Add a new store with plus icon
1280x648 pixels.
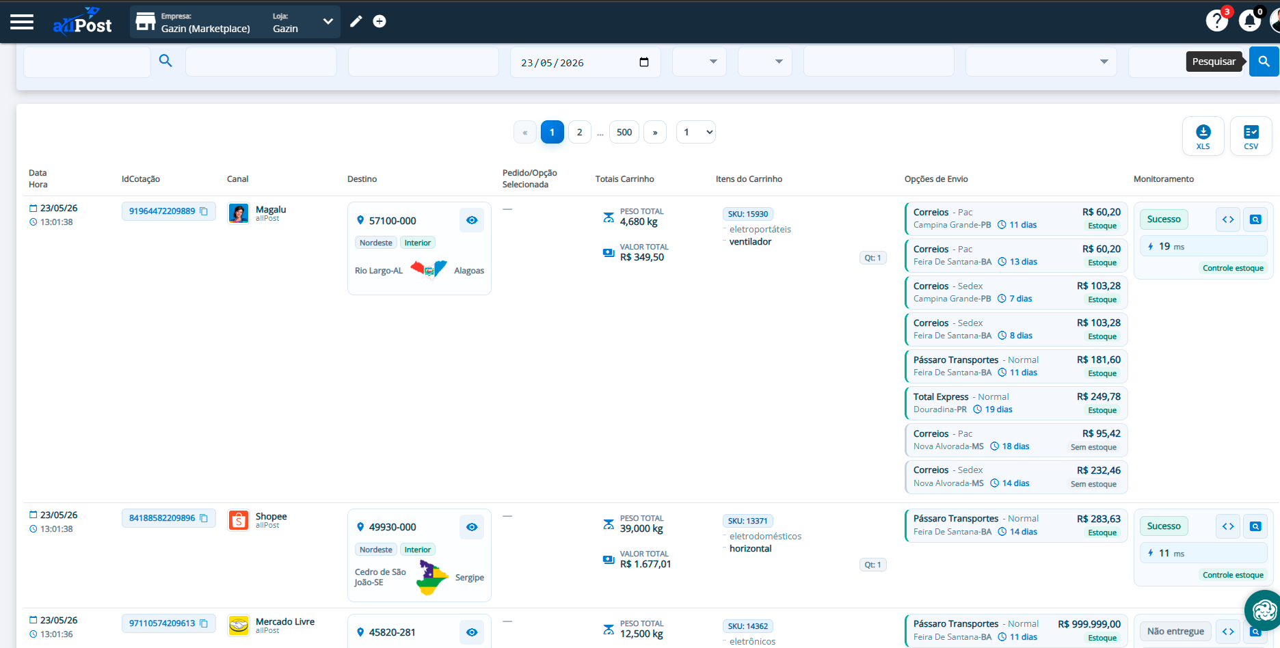[379, 22]
